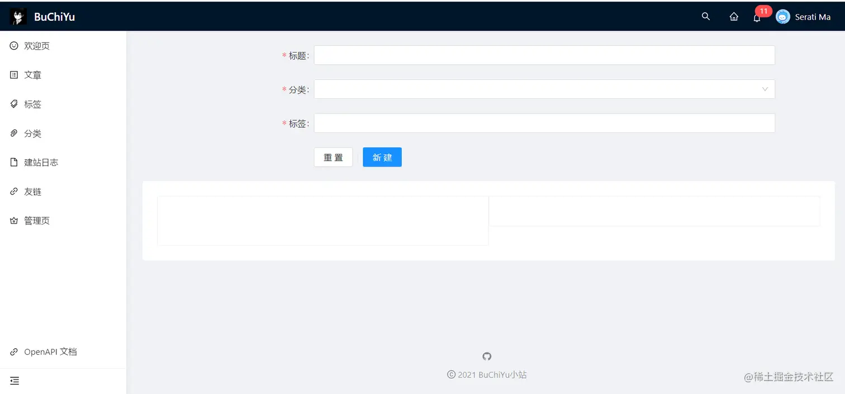The image size is (845, 394).
Task: Click the Serati Ma username
Action: tap(813, 17)
